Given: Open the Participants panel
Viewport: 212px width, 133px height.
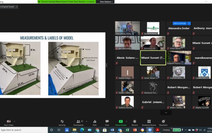Looking at the screenshot, I should click(78, 123).
